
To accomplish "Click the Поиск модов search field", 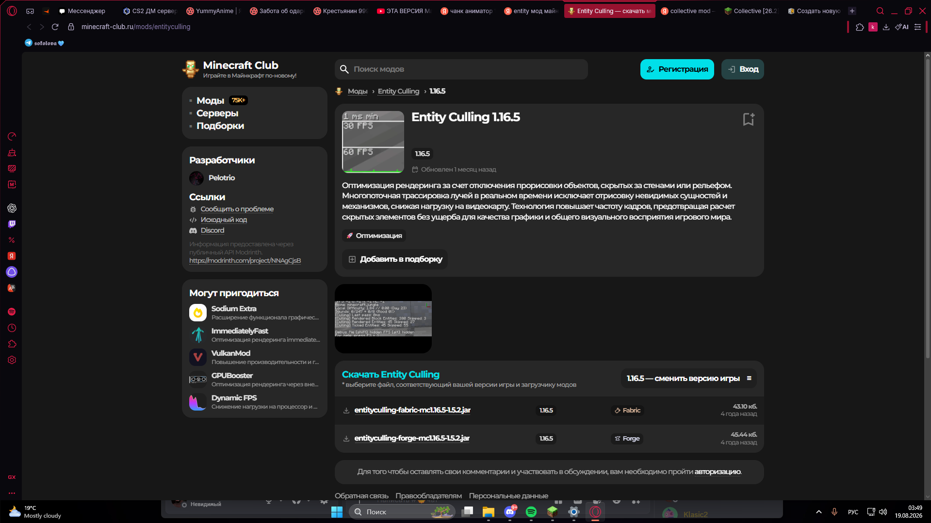I will [461, 69].
